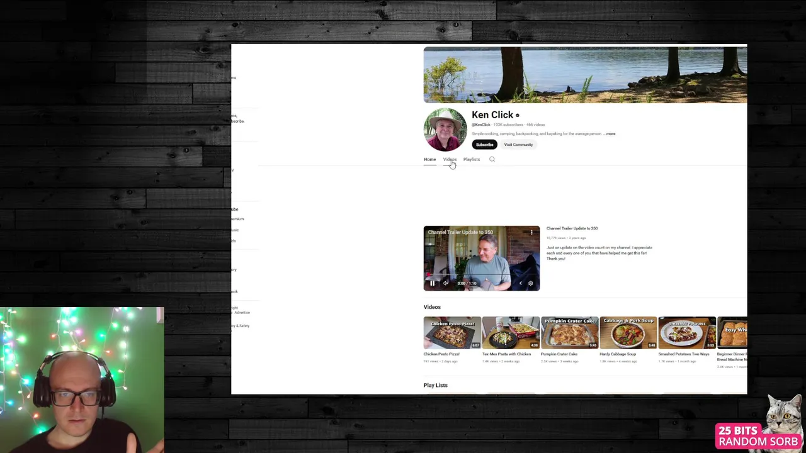Click the 'Play Lists' section heading

[436, 385]
